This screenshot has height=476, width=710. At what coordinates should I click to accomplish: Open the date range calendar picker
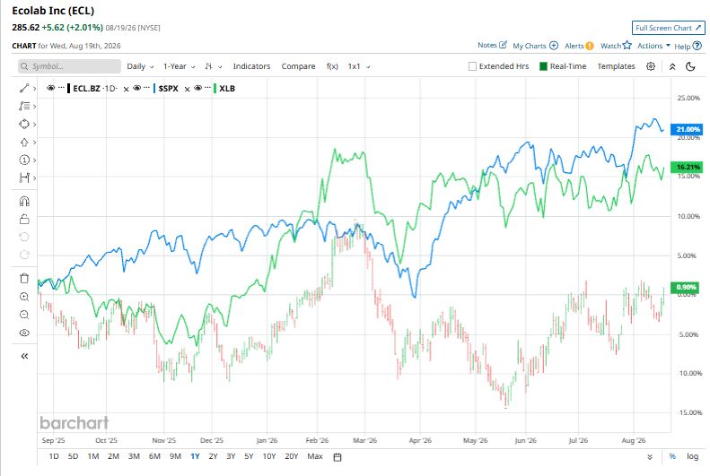(337, 457)
